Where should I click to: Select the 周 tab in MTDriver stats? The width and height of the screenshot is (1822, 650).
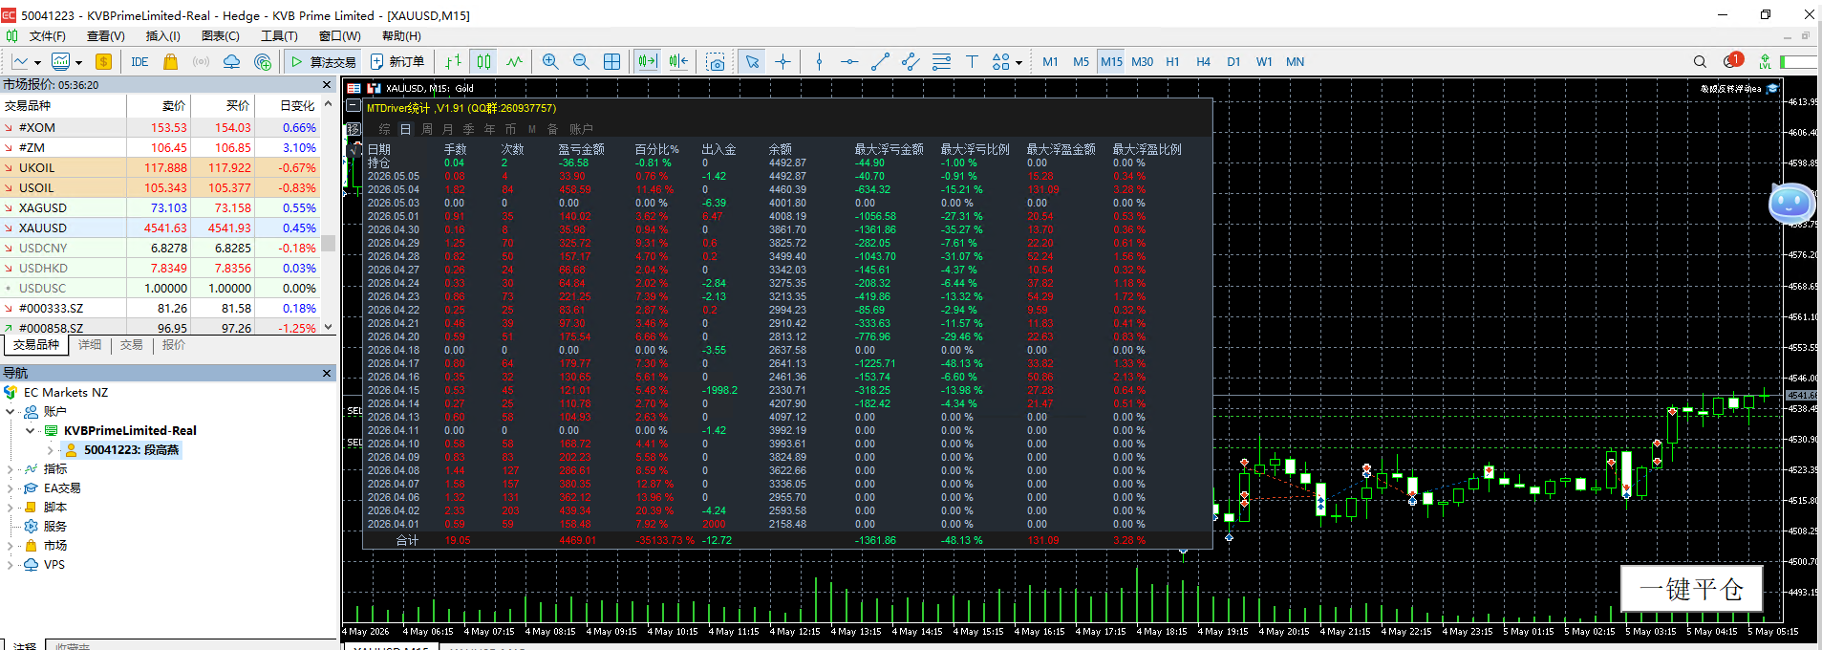(x=426, y=129)
